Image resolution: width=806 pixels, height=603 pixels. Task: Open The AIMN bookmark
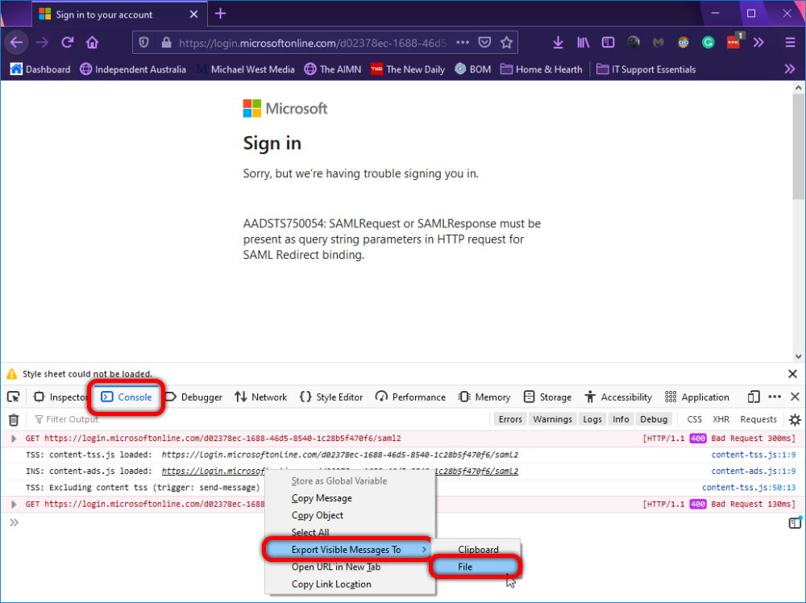[333, 69]
